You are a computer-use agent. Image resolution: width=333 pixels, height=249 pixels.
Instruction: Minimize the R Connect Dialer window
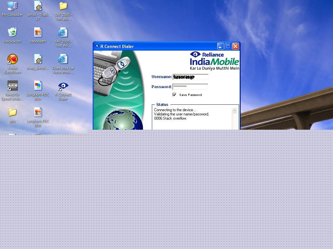point(220,46)
